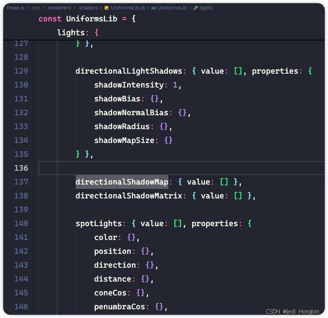The image size is (328, 318).
Task: Click closing braces on line 135
Action: [x=84, y=154]
